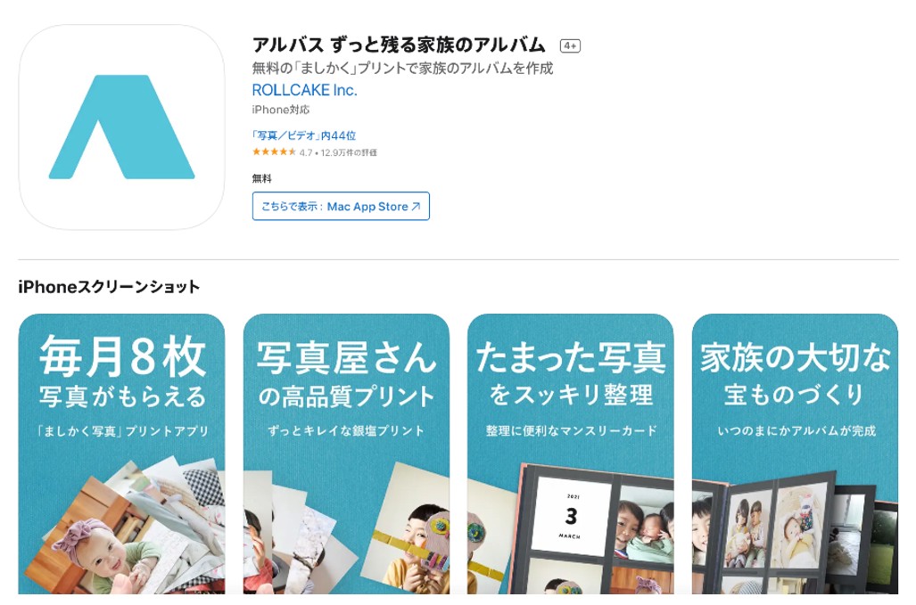Open the 毎月8枚 screenshot thumbnail
916x605 pixels.
(121, 454)
